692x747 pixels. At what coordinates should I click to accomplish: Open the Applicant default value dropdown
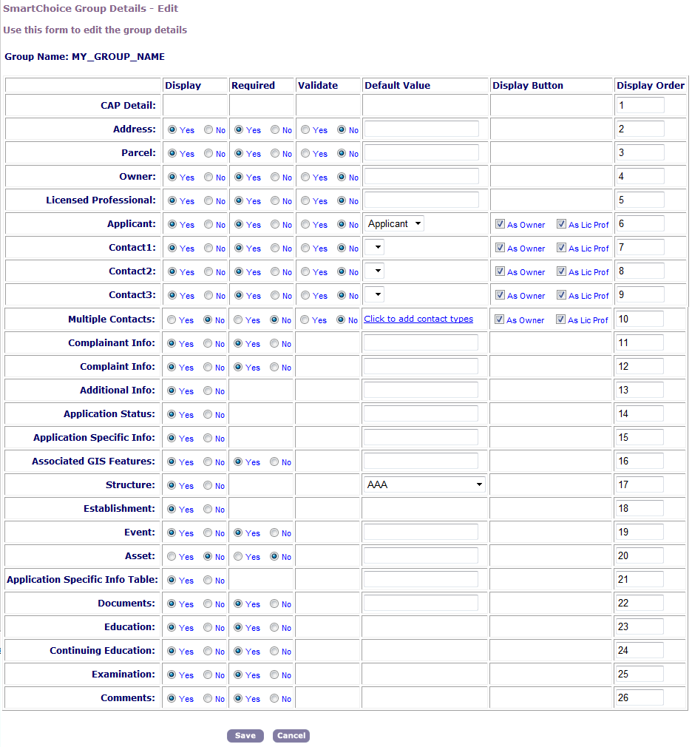(395, 223)
